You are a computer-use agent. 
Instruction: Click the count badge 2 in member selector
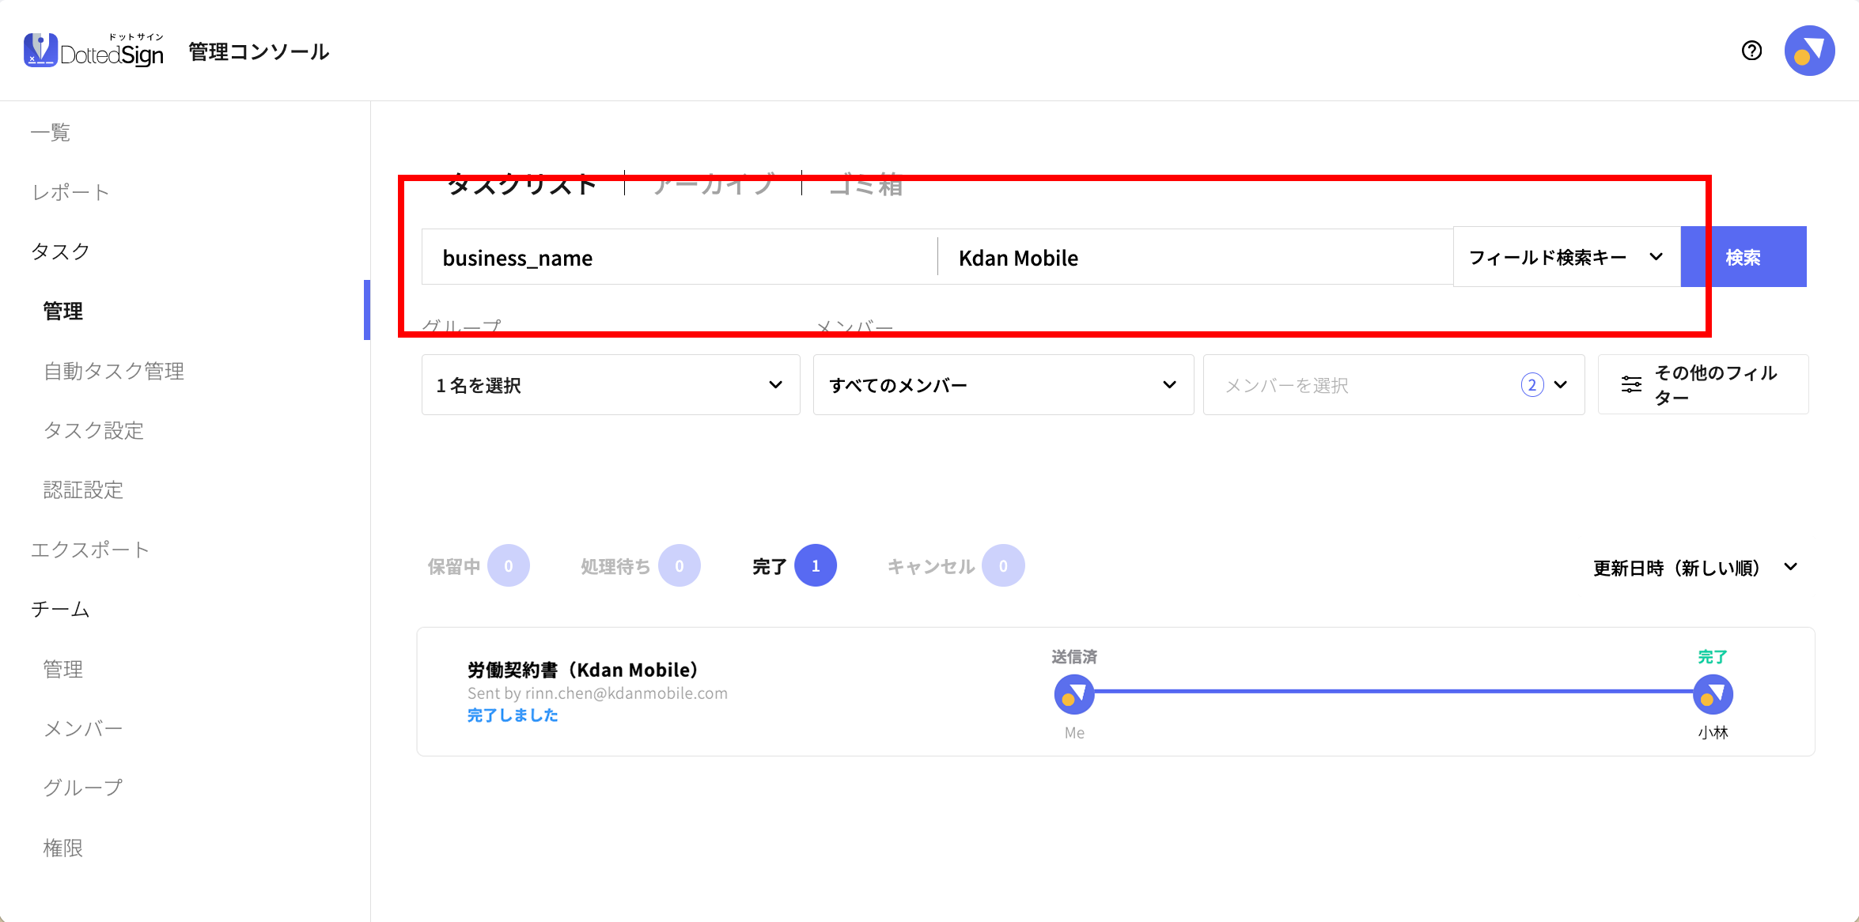1532,385
